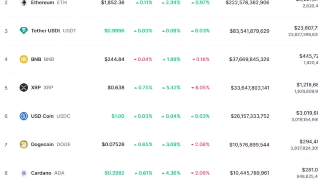Viewport: 318px width, 179px height.
Task: Click the Tether USDt green logo
Action: coord(24,31)
